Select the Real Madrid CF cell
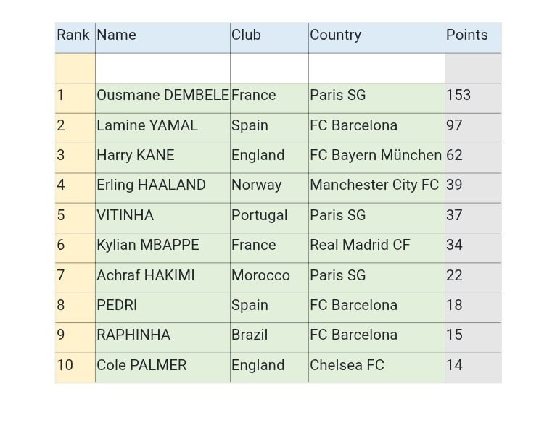The height and width of the screenshot is (431, 552). click(x=376, y=246)
